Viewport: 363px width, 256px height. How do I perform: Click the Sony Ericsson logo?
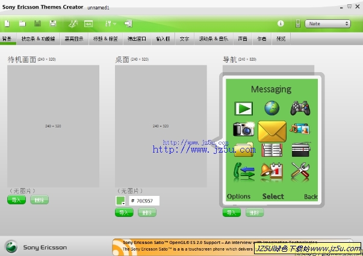click(11, 247)
